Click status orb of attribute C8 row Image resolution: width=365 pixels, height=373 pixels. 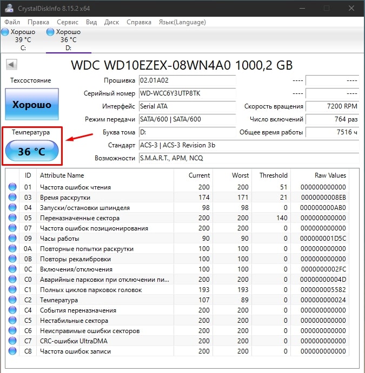[12, 351]
